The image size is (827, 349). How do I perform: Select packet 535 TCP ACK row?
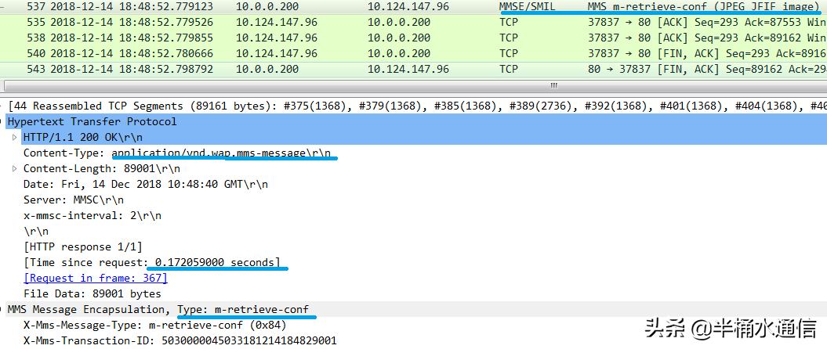tap(414, 23)
